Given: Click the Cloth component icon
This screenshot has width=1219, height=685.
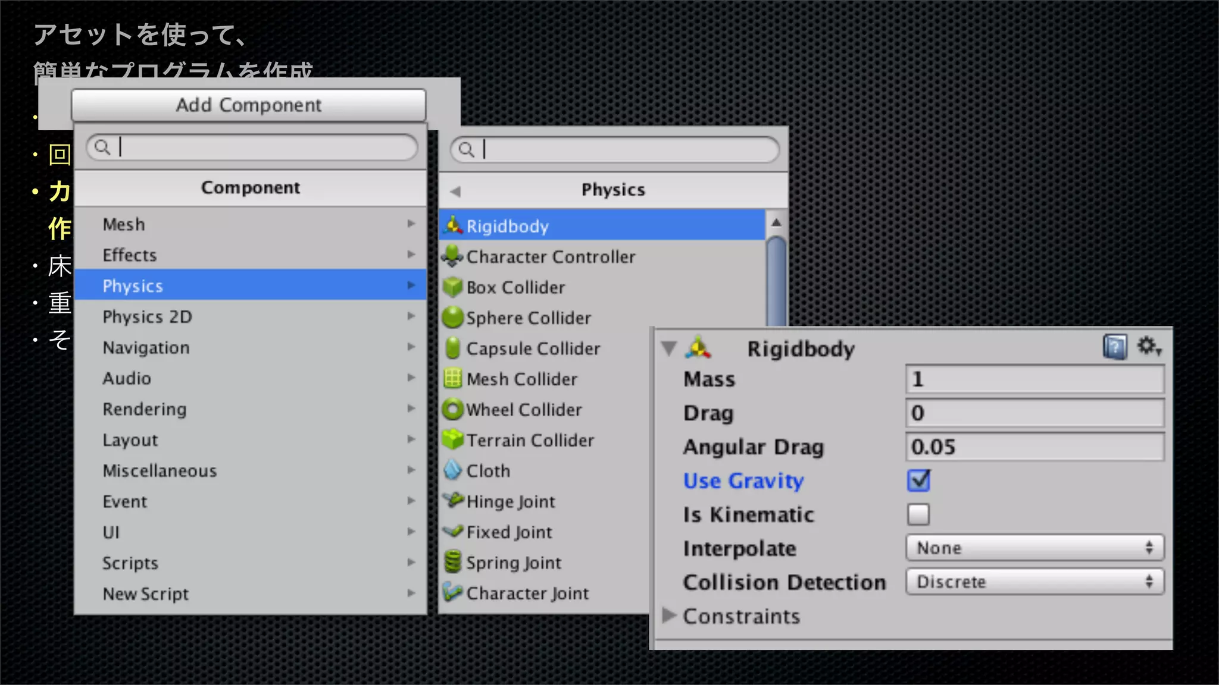Looking at the screenshot, I should pos(452,470).
